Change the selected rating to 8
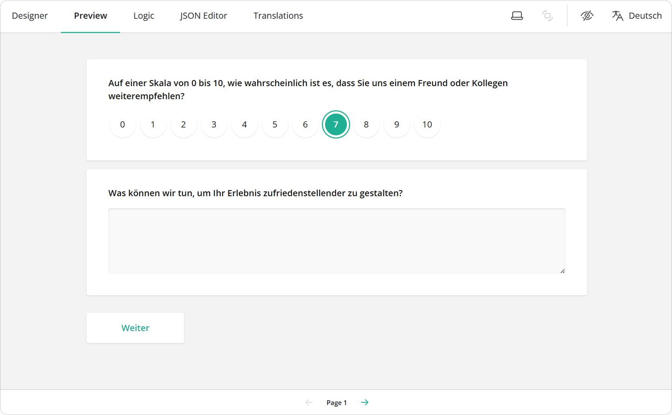This screenshot has width=672, height=415. [366, 124]
